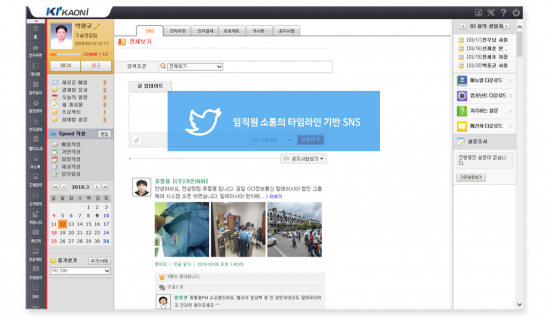Click the pencil icon beside 박원규
The image size is (548, 317).
click(96, 26)
